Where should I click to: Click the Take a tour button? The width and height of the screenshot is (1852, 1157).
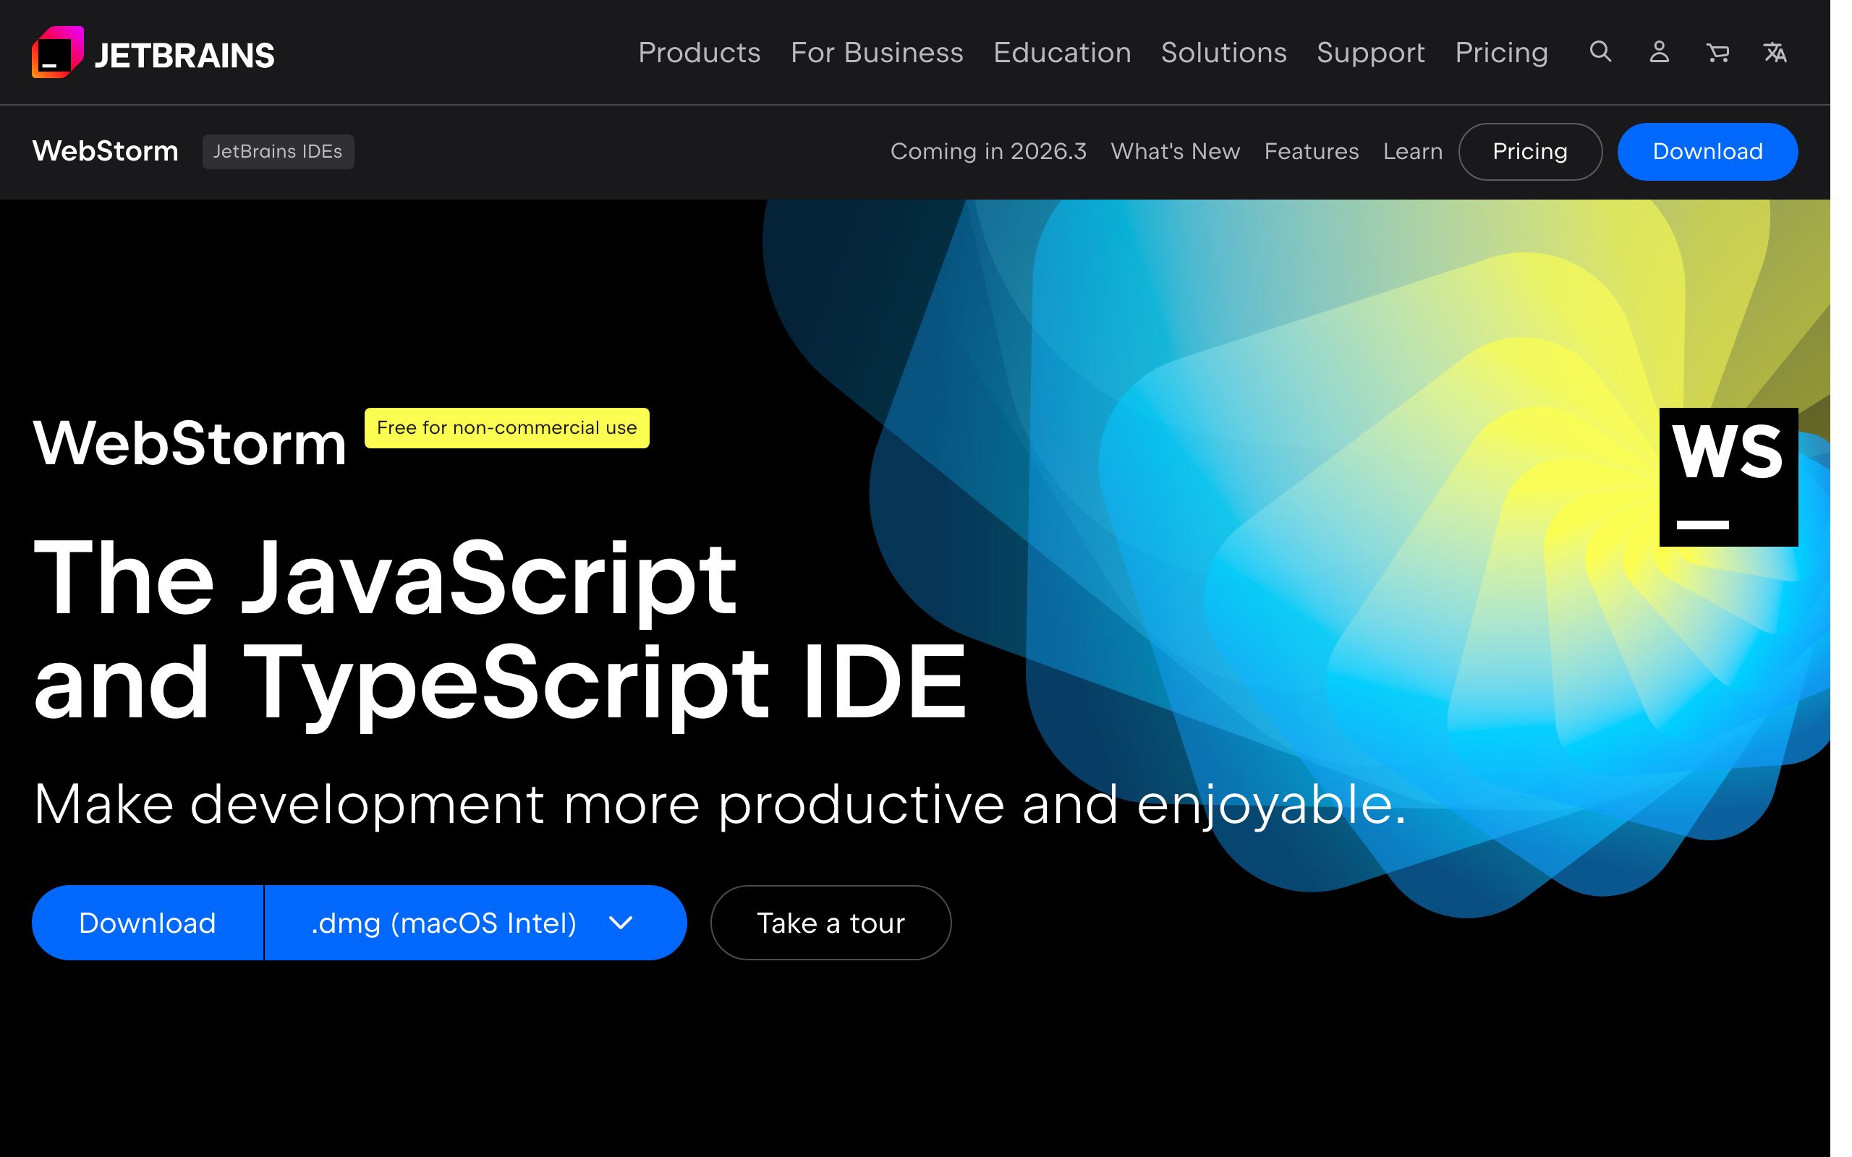tap(831, 923)
